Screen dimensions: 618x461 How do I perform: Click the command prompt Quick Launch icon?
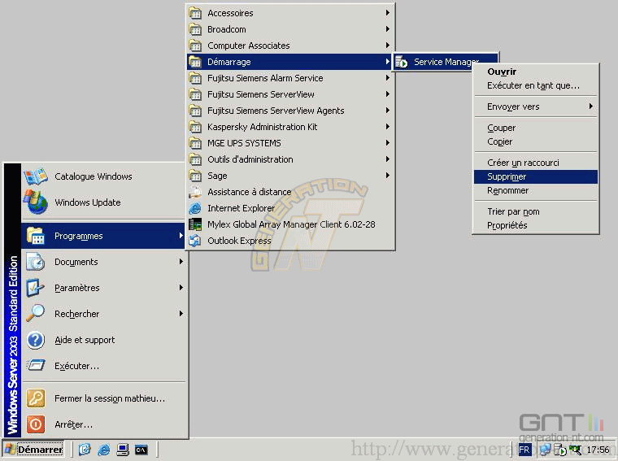tap(141, 450)
